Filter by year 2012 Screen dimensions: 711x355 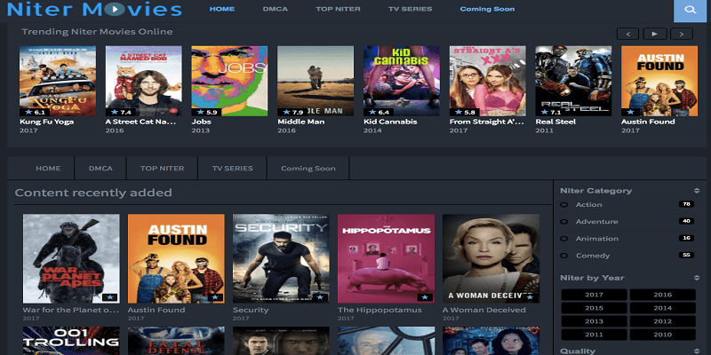coord(662,321)
